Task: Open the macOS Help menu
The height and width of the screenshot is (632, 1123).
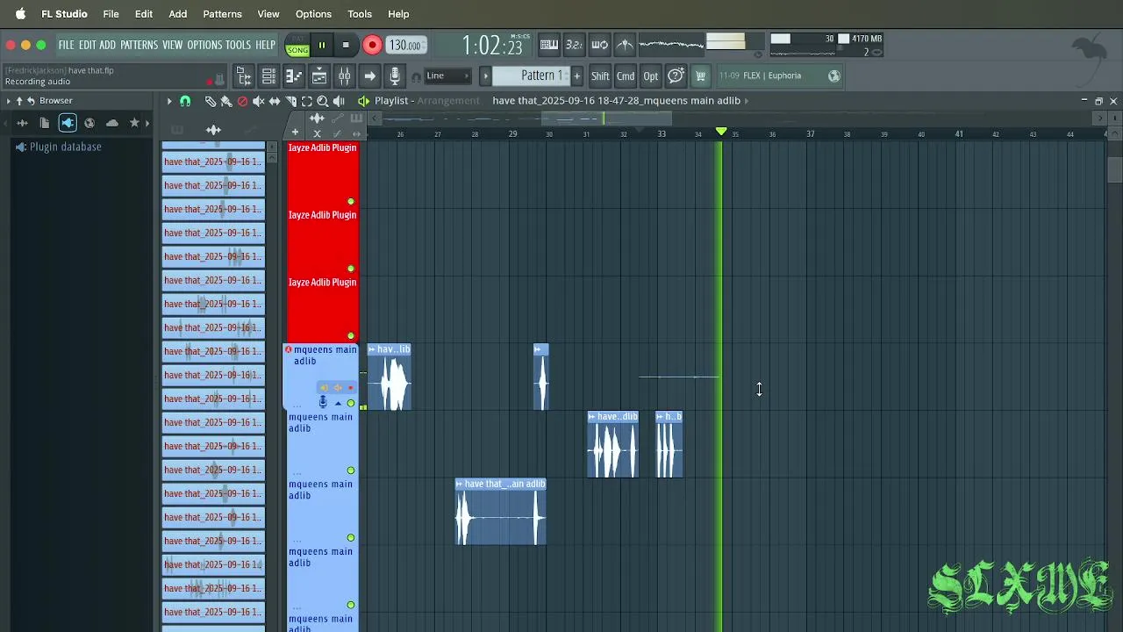Action: click(x=398, y=14)
